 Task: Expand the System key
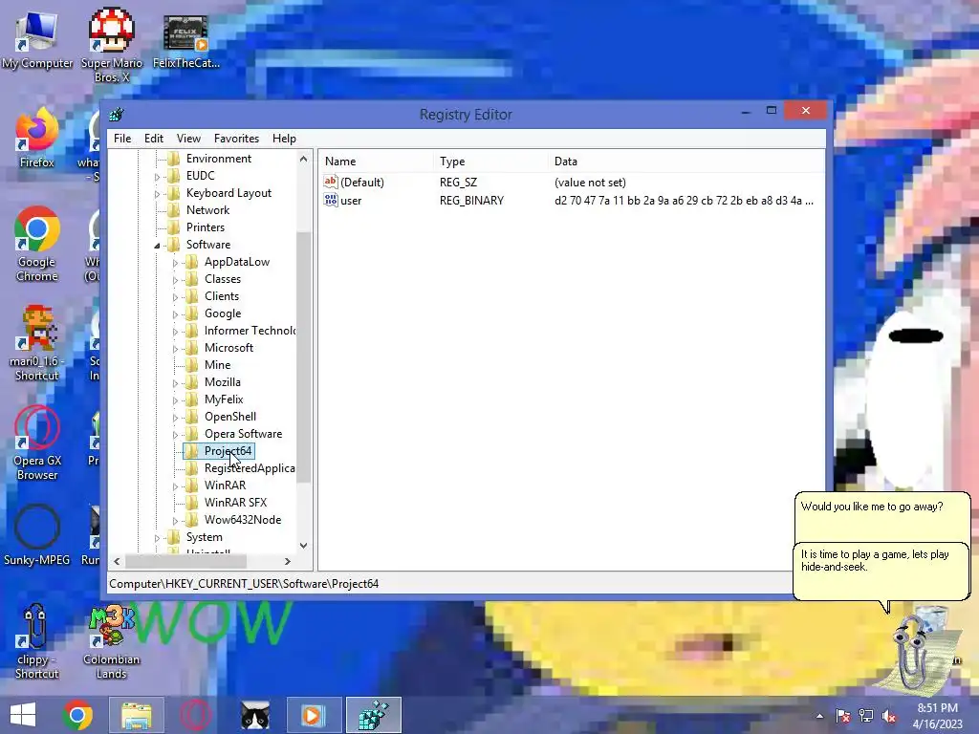(x=158, y=537)
